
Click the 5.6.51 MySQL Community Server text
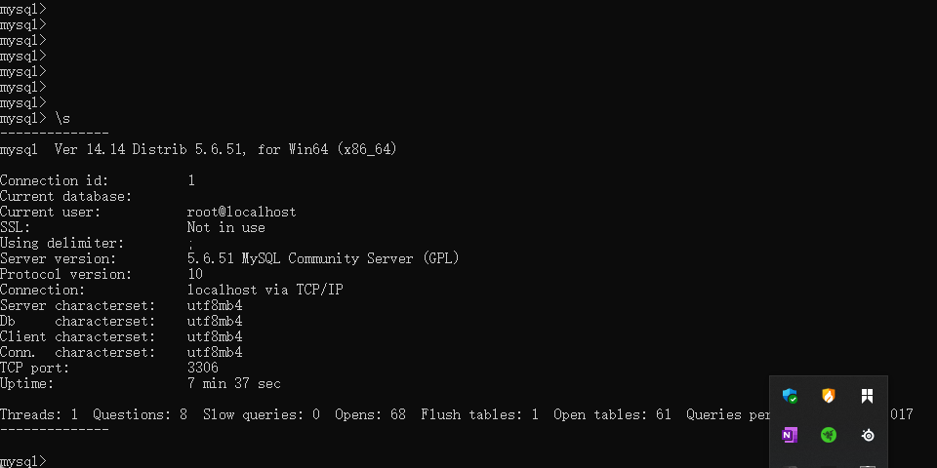tap(322, 258)
